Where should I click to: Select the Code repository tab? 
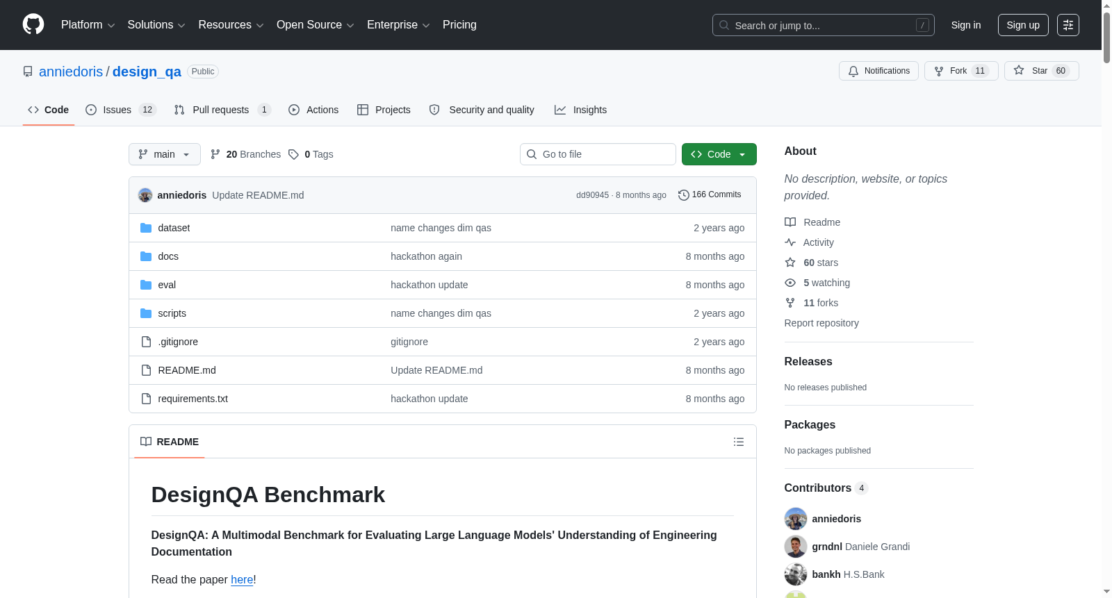point(48,110)
